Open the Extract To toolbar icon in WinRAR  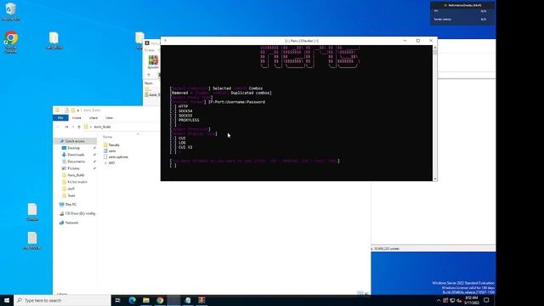click(x=153, y=62)
